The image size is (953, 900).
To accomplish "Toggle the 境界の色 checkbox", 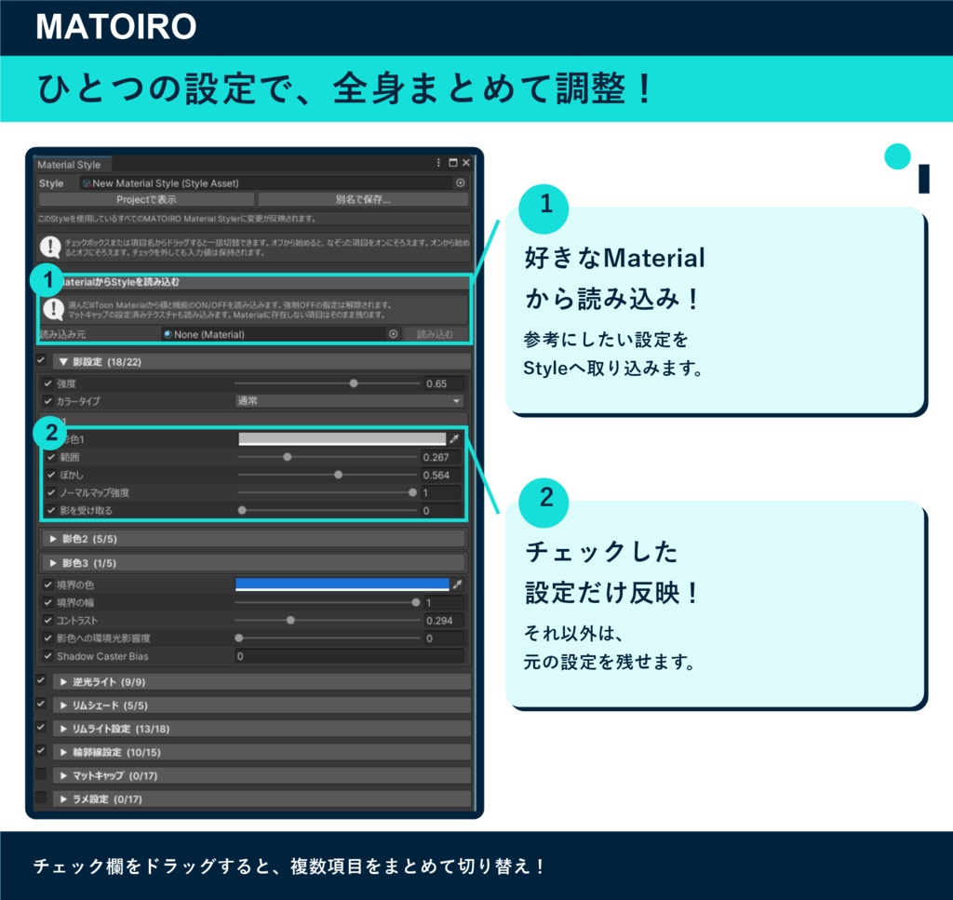I will point(47,584).
